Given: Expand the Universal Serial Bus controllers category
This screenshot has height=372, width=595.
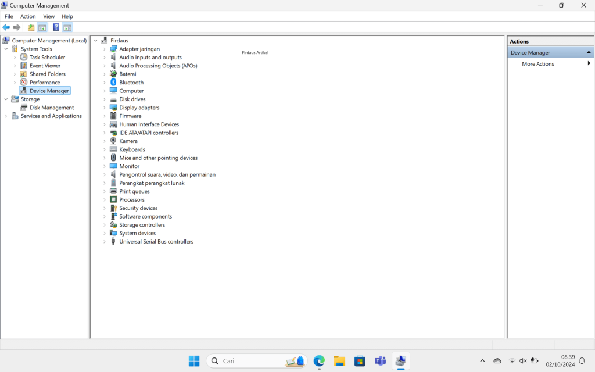Looking at the screenshot, I should point(105,241).
